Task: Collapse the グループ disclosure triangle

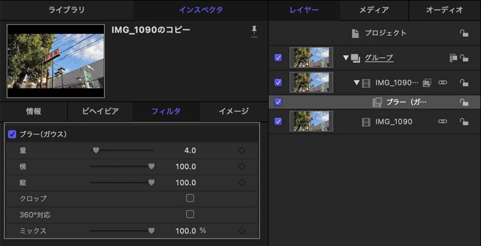Action: click(346, 58)
